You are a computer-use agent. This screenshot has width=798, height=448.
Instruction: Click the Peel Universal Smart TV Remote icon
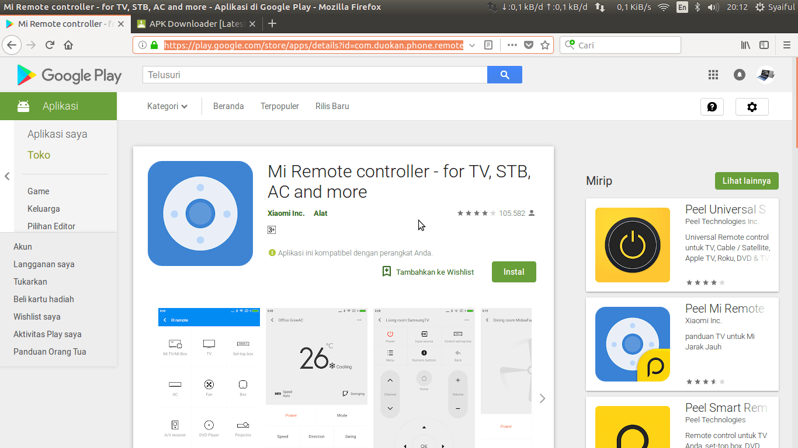point(633,245)
